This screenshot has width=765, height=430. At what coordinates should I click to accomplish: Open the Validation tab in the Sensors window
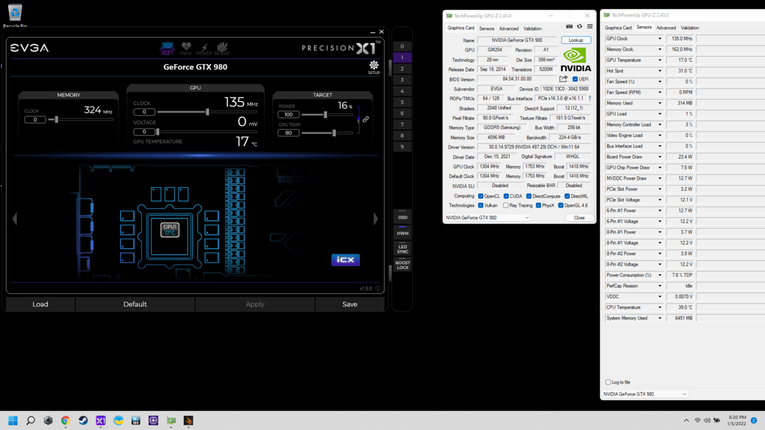point(690,28)
